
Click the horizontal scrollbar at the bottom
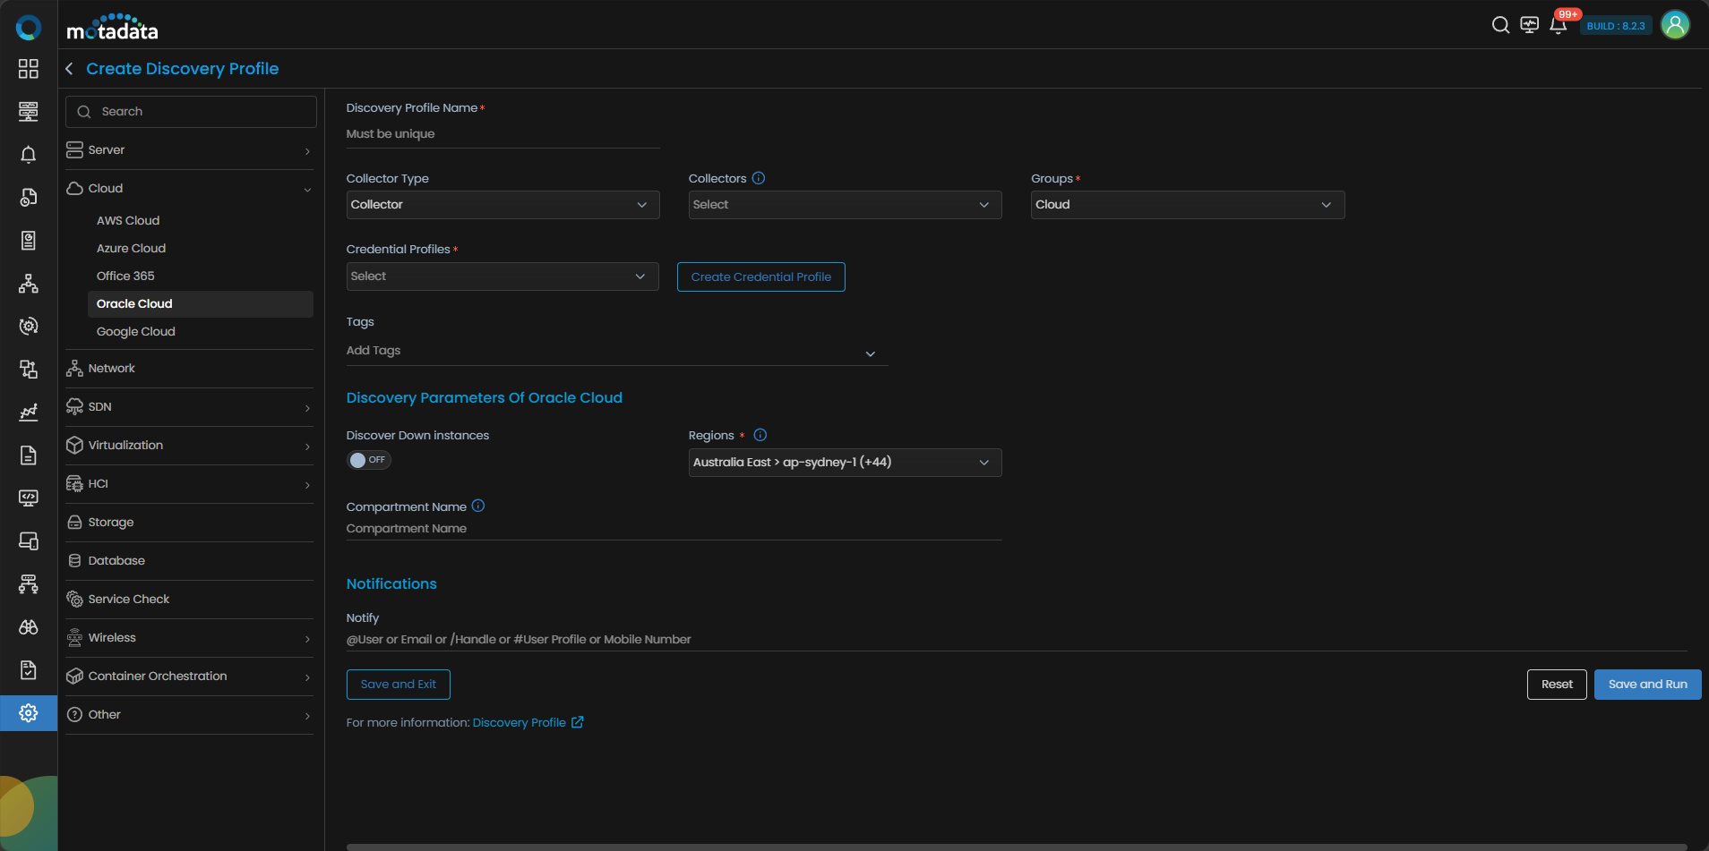click(x=1017, y=847)
